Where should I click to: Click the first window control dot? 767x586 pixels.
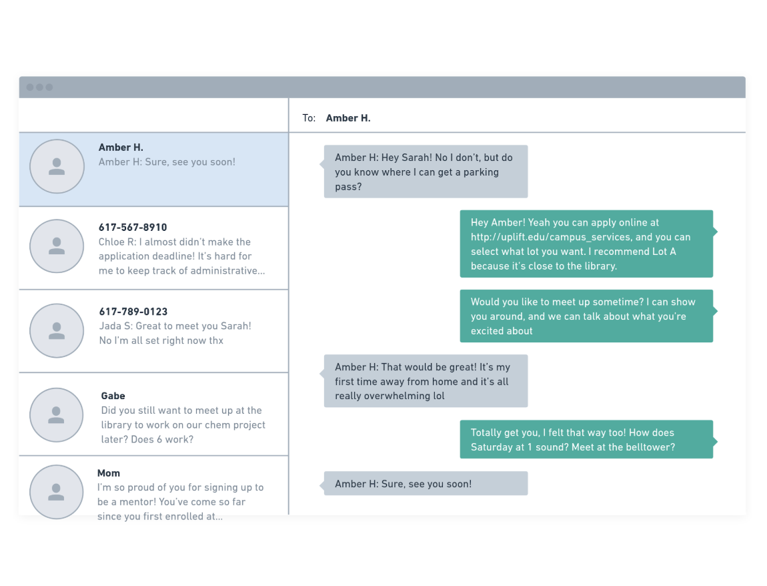click(x=30, y=87)
